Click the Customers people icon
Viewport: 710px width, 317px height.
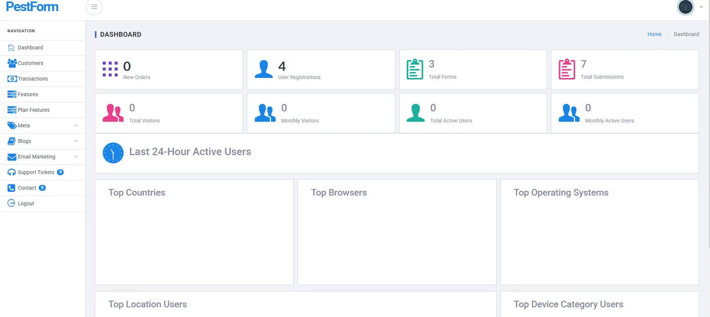(x=12, y=63)
